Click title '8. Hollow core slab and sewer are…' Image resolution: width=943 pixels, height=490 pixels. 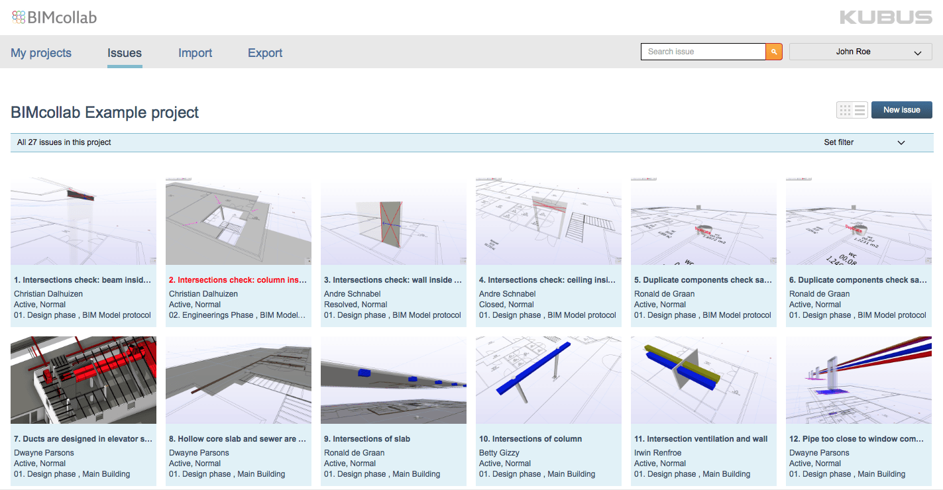pos(238,439)
